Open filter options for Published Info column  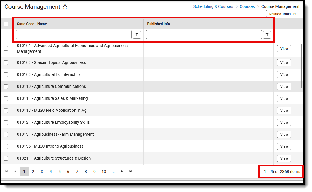pos(267,34)
